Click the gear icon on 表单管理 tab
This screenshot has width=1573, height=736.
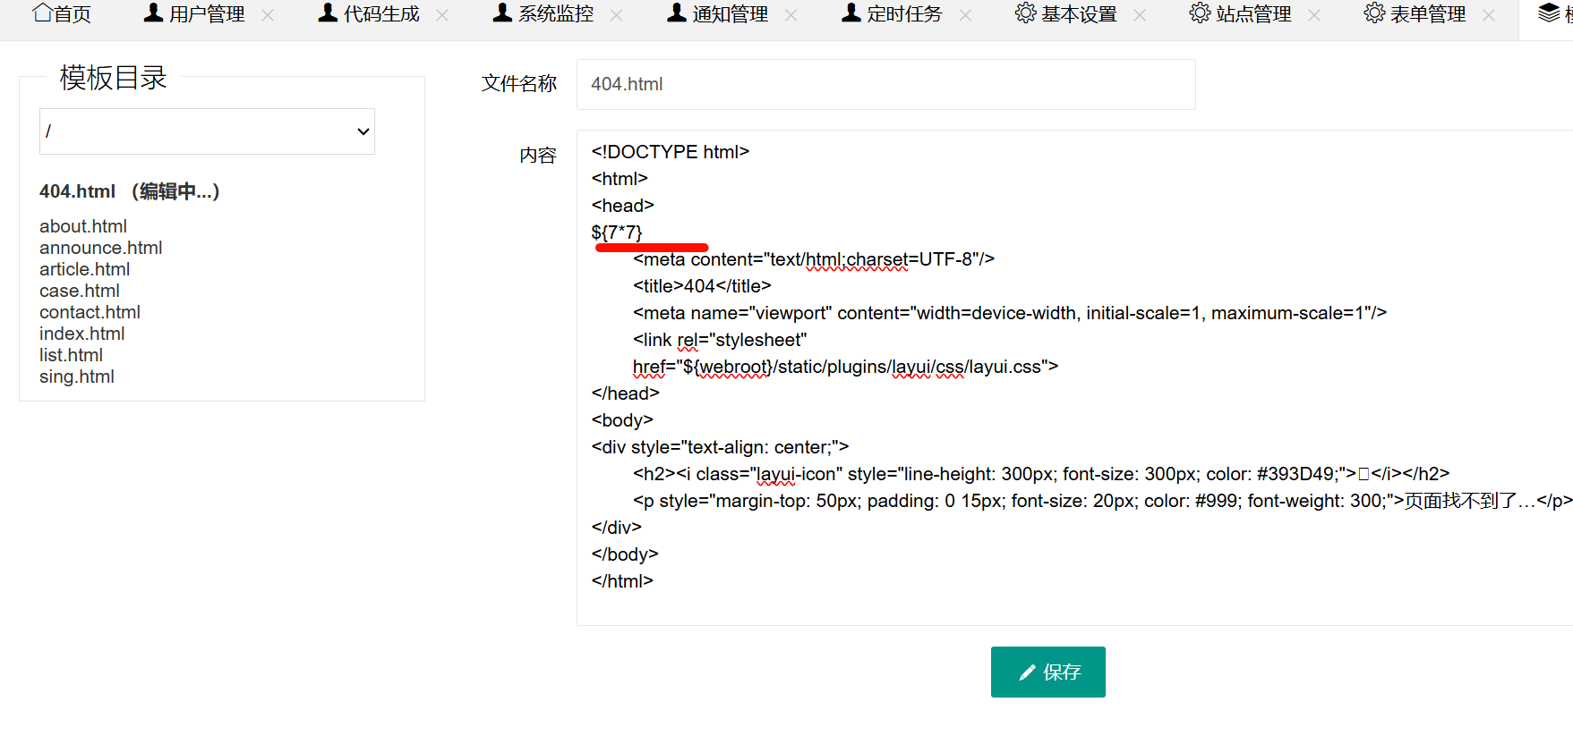[x=1374, y=13]
